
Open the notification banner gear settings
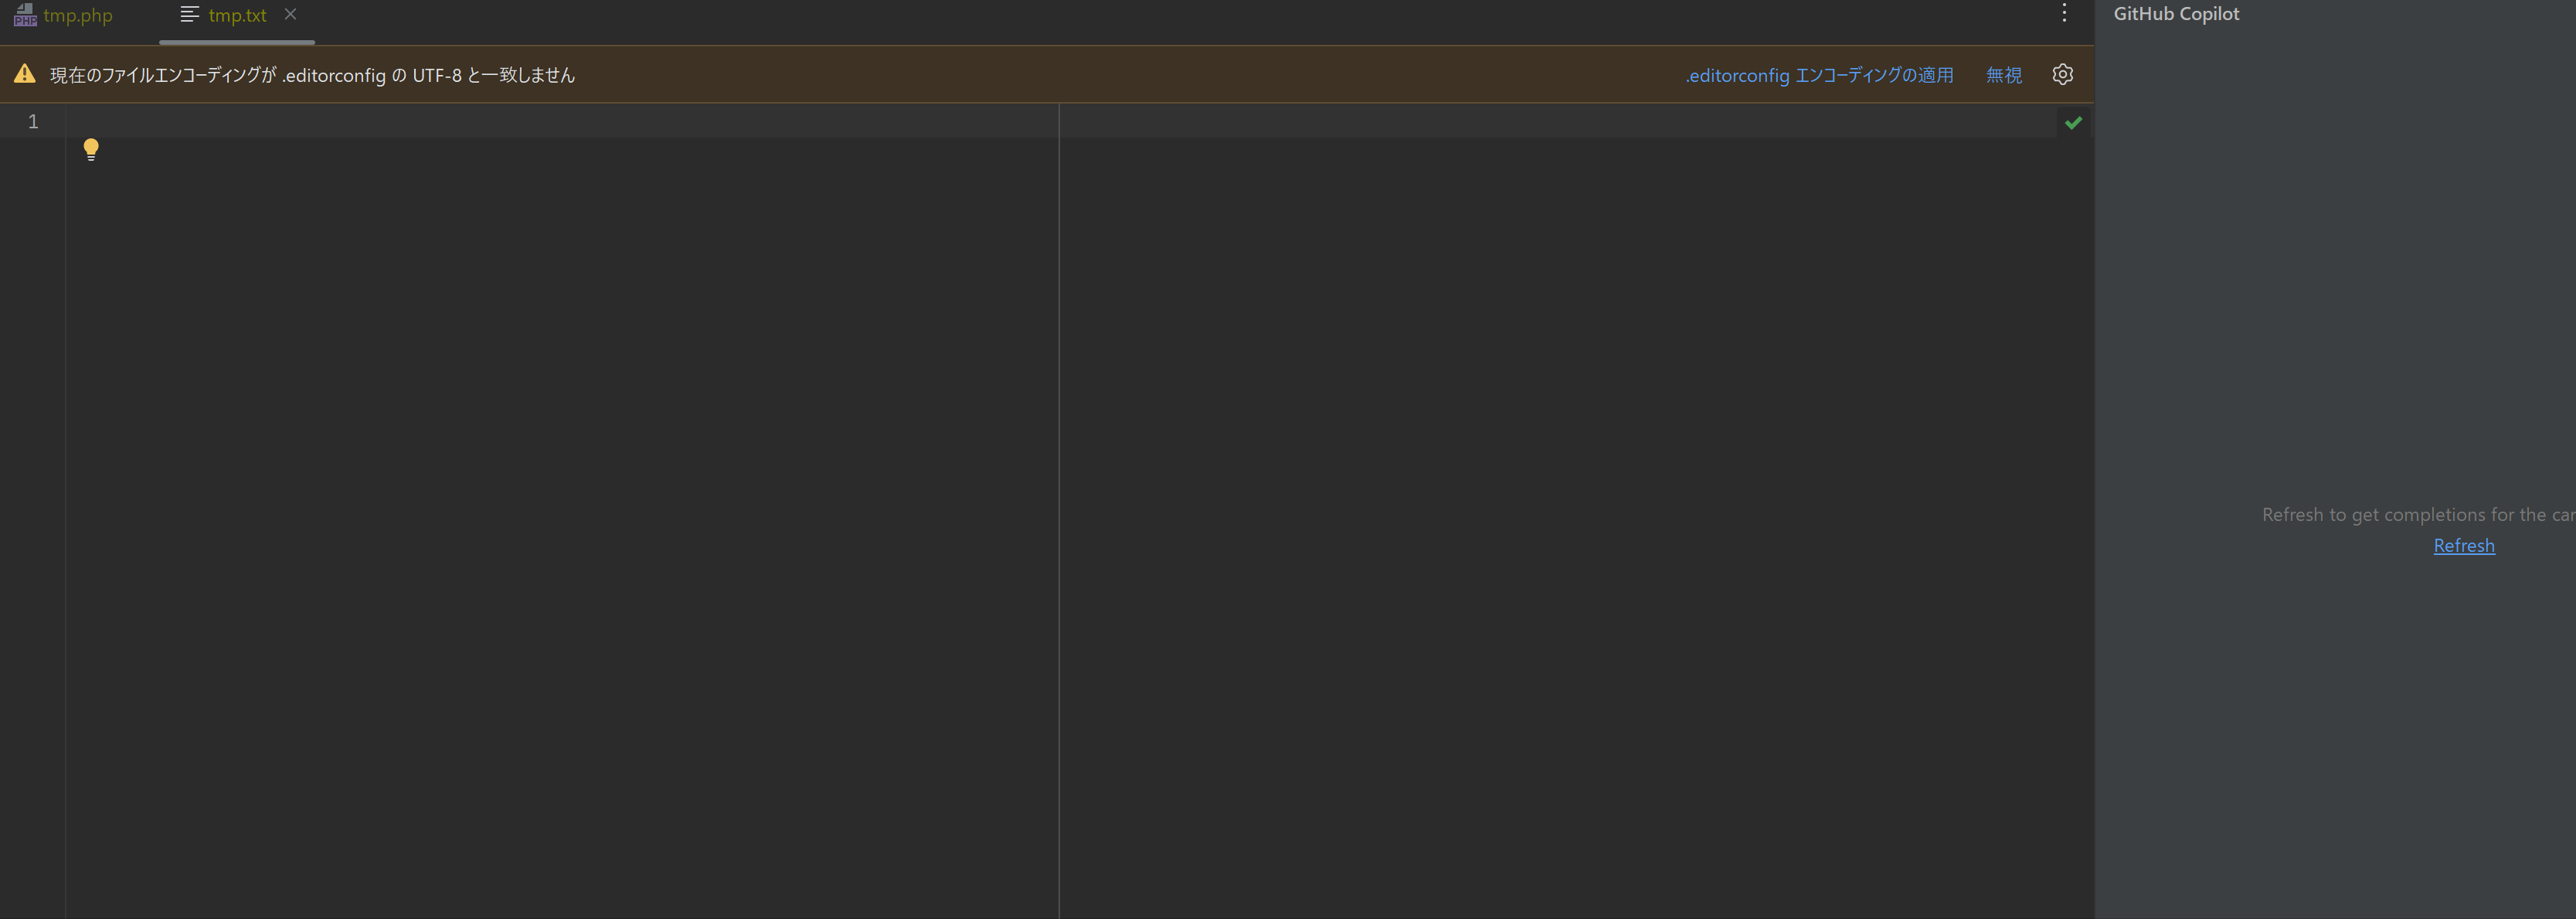pos(2062,75)
